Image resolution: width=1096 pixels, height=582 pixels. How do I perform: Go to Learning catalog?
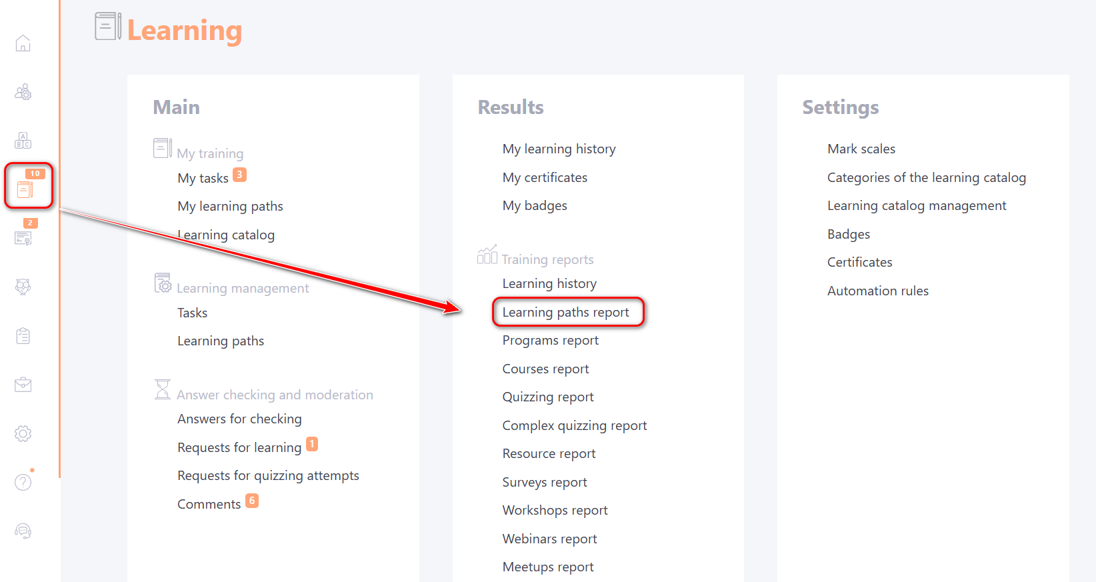tap(226, 235)
